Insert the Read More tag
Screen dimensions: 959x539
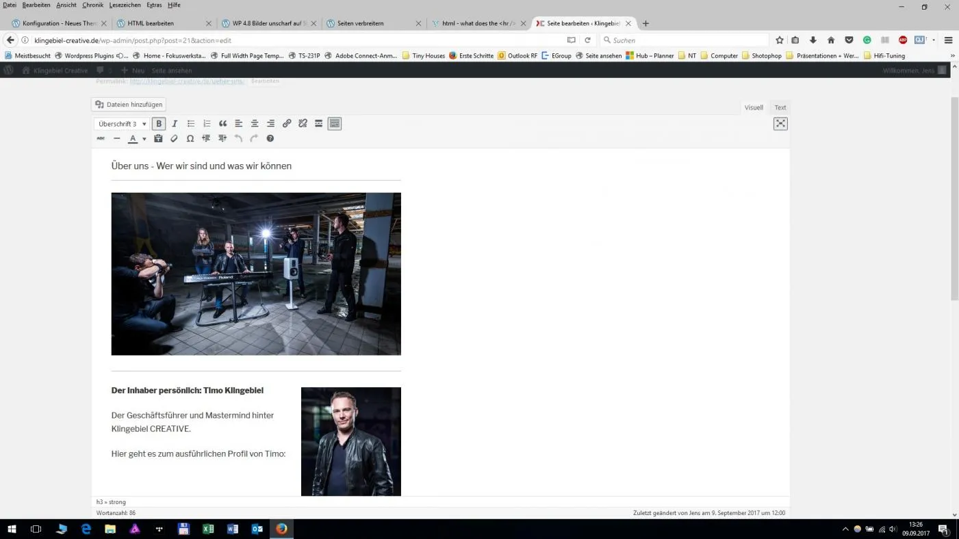pos(319,124)
